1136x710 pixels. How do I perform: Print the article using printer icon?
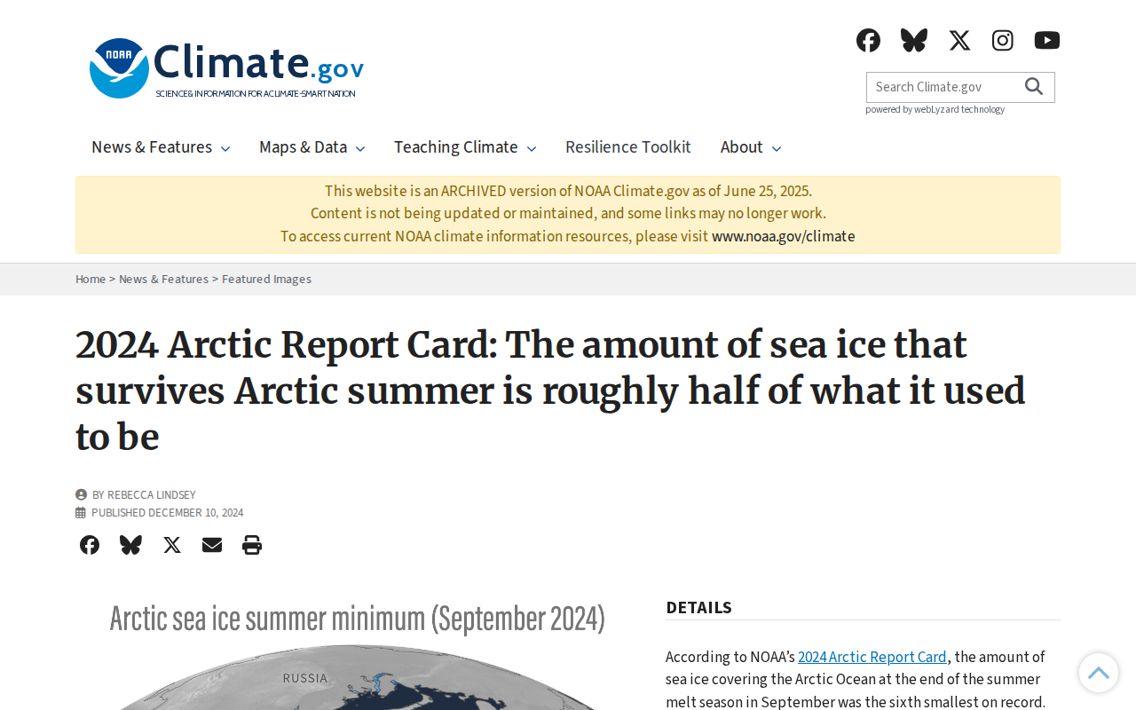[252, 545]
